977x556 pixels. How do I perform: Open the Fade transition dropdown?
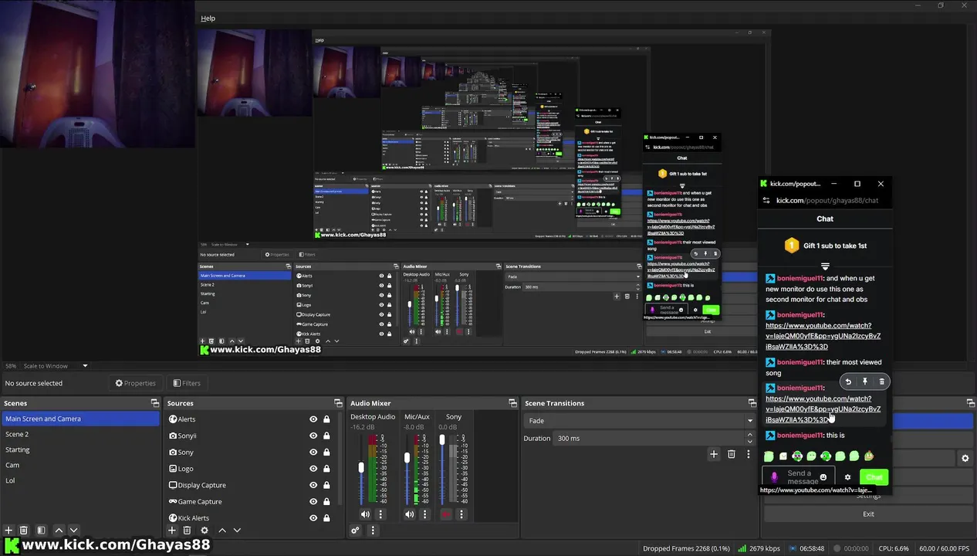click(x=640, y=421)
